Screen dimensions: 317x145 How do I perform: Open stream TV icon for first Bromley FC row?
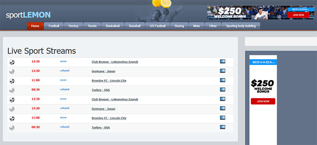(223, 80)
